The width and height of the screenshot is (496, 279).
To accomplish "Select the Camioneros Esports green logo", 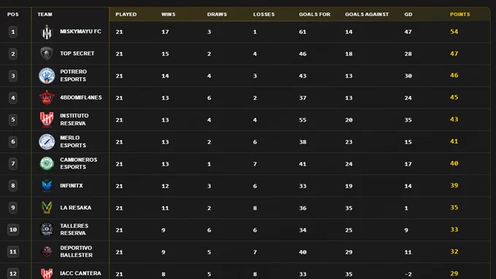I will coord(47,164).
